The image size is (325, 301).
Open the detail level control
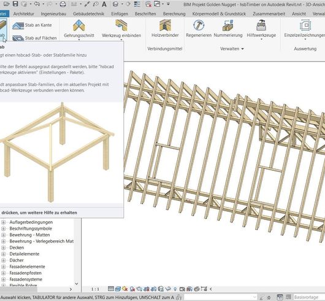click(111, 289)
